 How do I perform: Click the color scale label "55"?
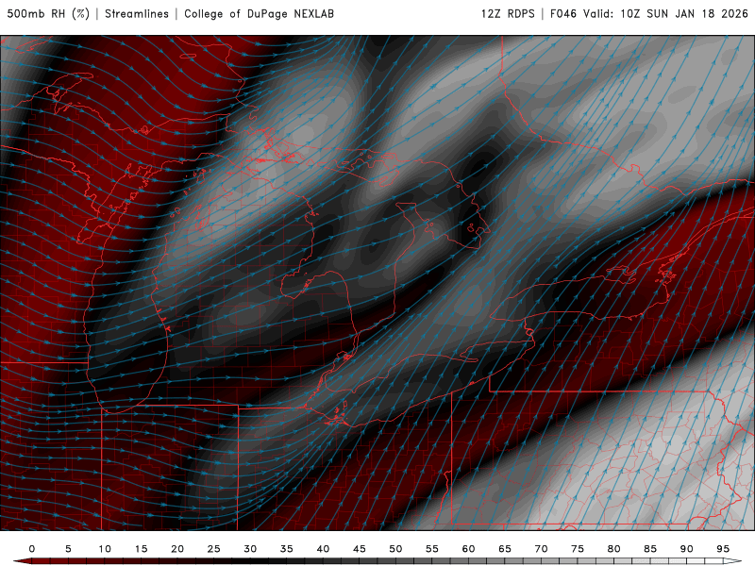432,549
